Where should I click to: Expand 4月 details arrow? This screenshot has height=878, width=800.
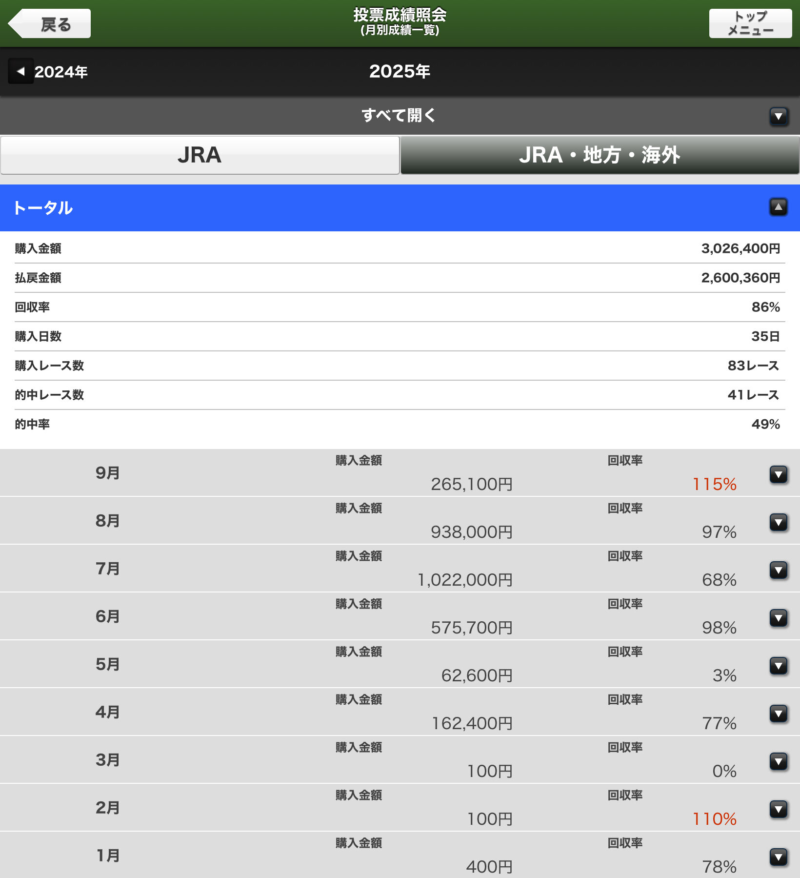pos(778,713)
